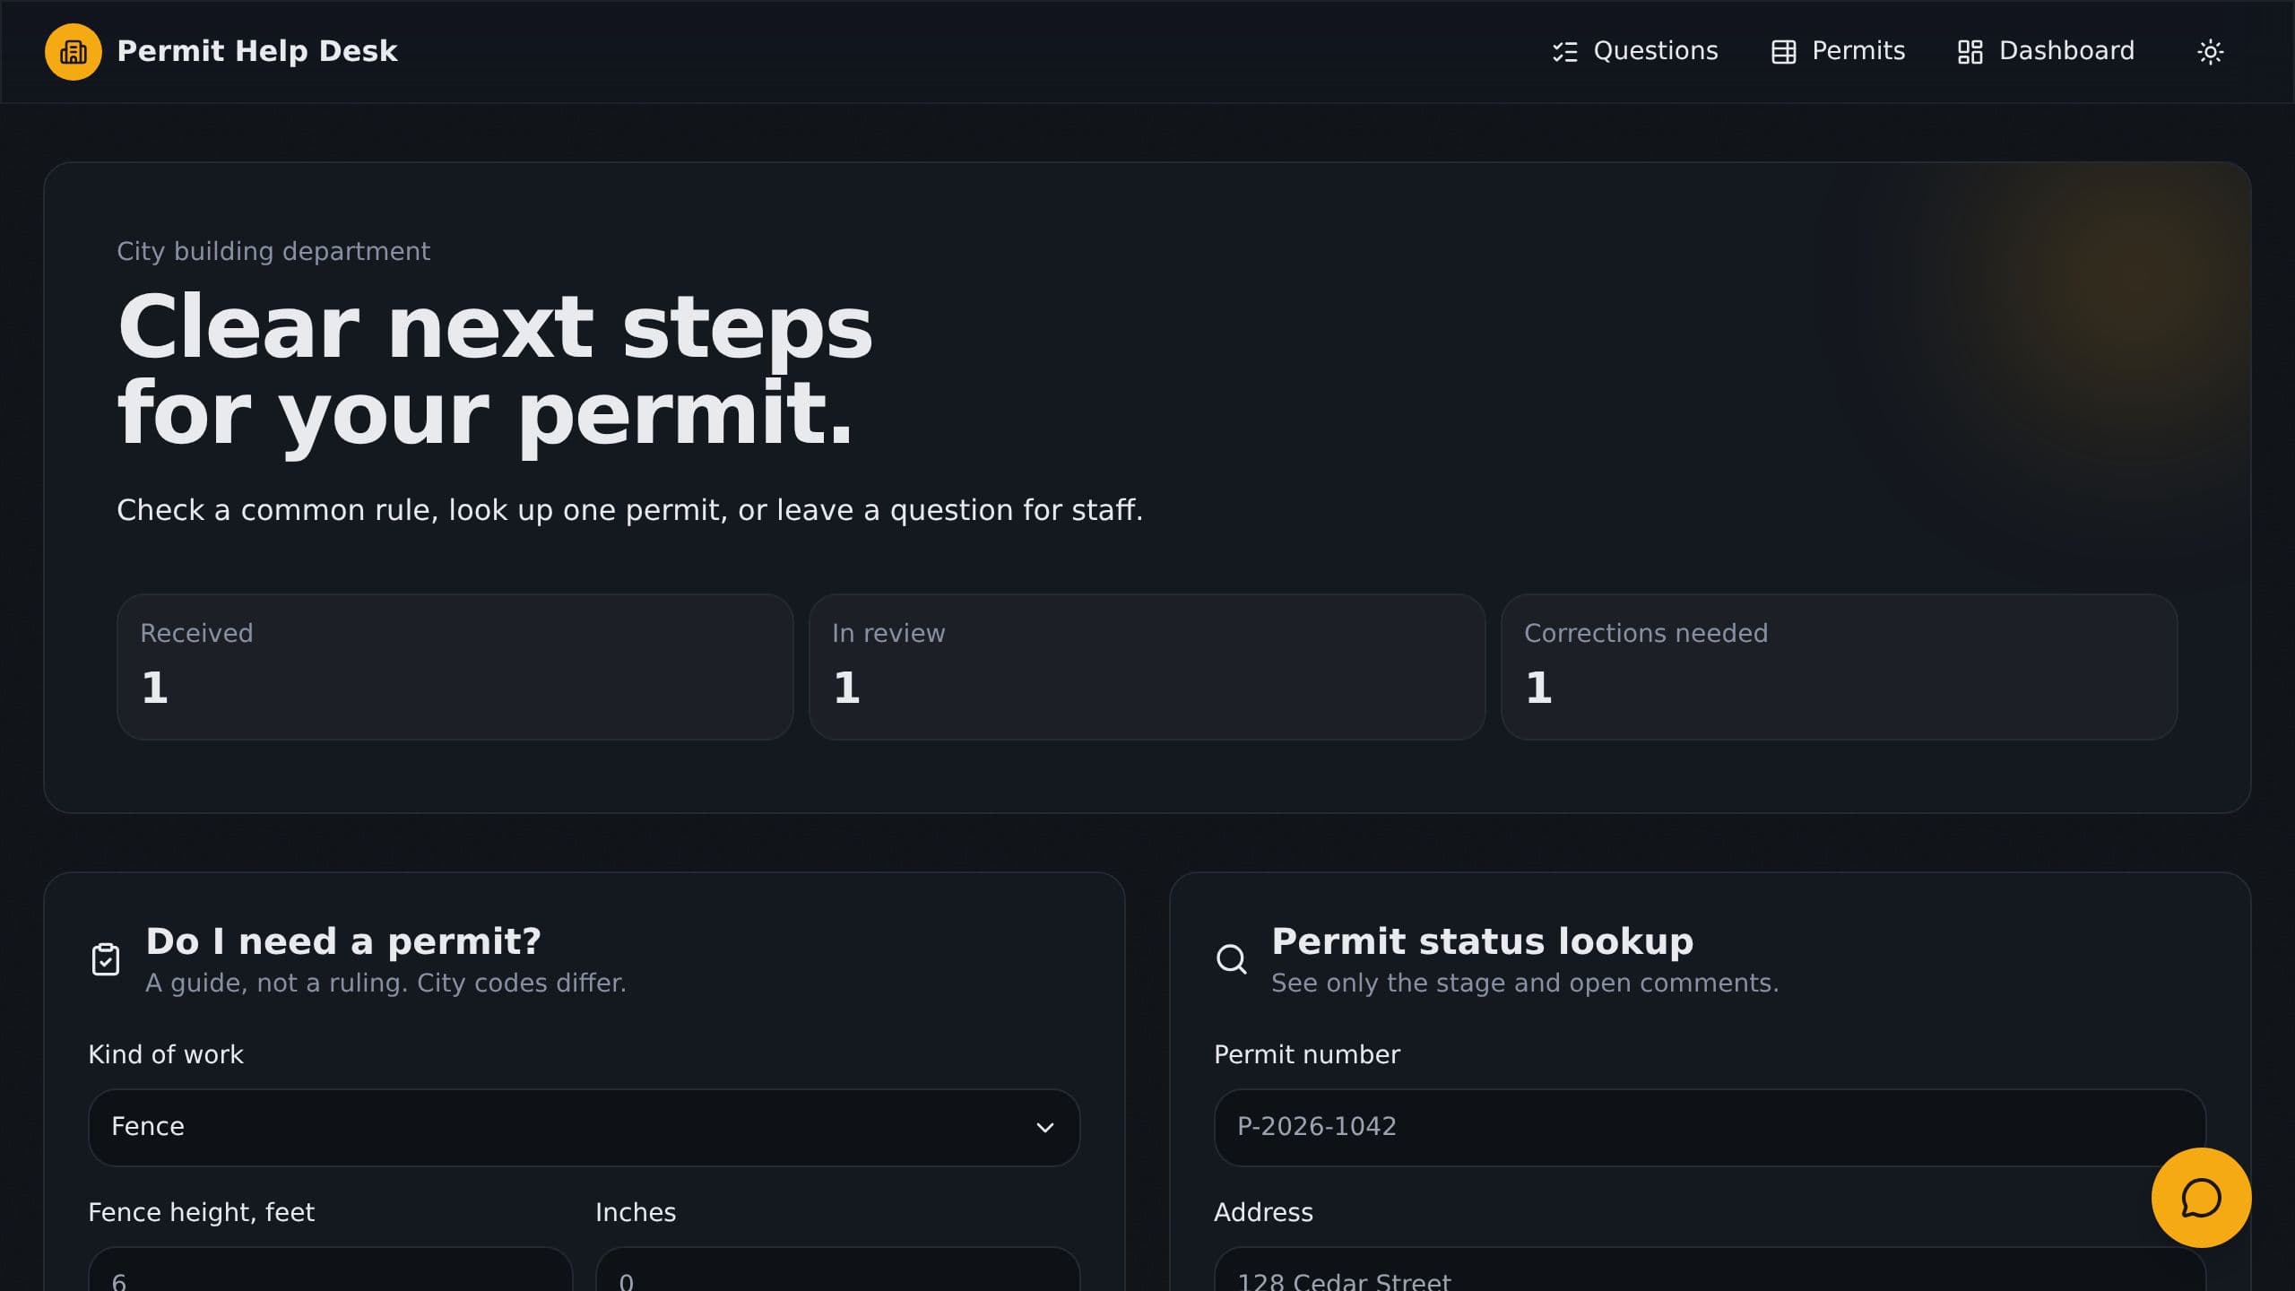Focus the Inches input field

pyautogui.click(x=837, y=1270)
